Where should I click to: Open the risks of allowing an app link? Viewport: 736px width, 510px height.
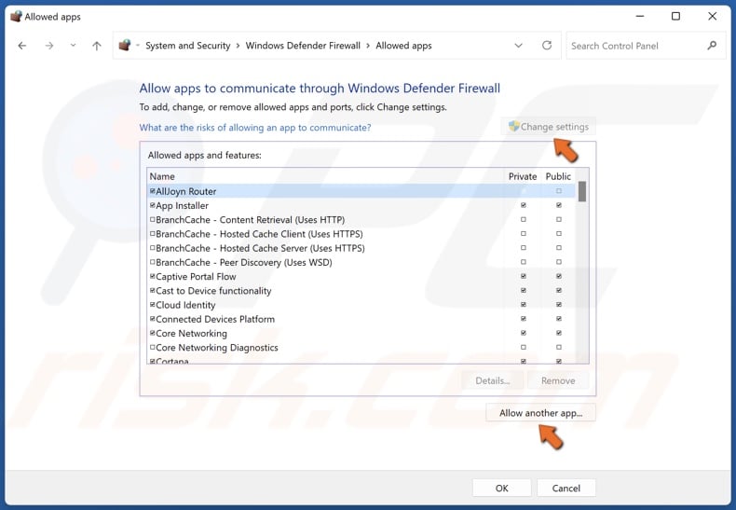(254, 128)
